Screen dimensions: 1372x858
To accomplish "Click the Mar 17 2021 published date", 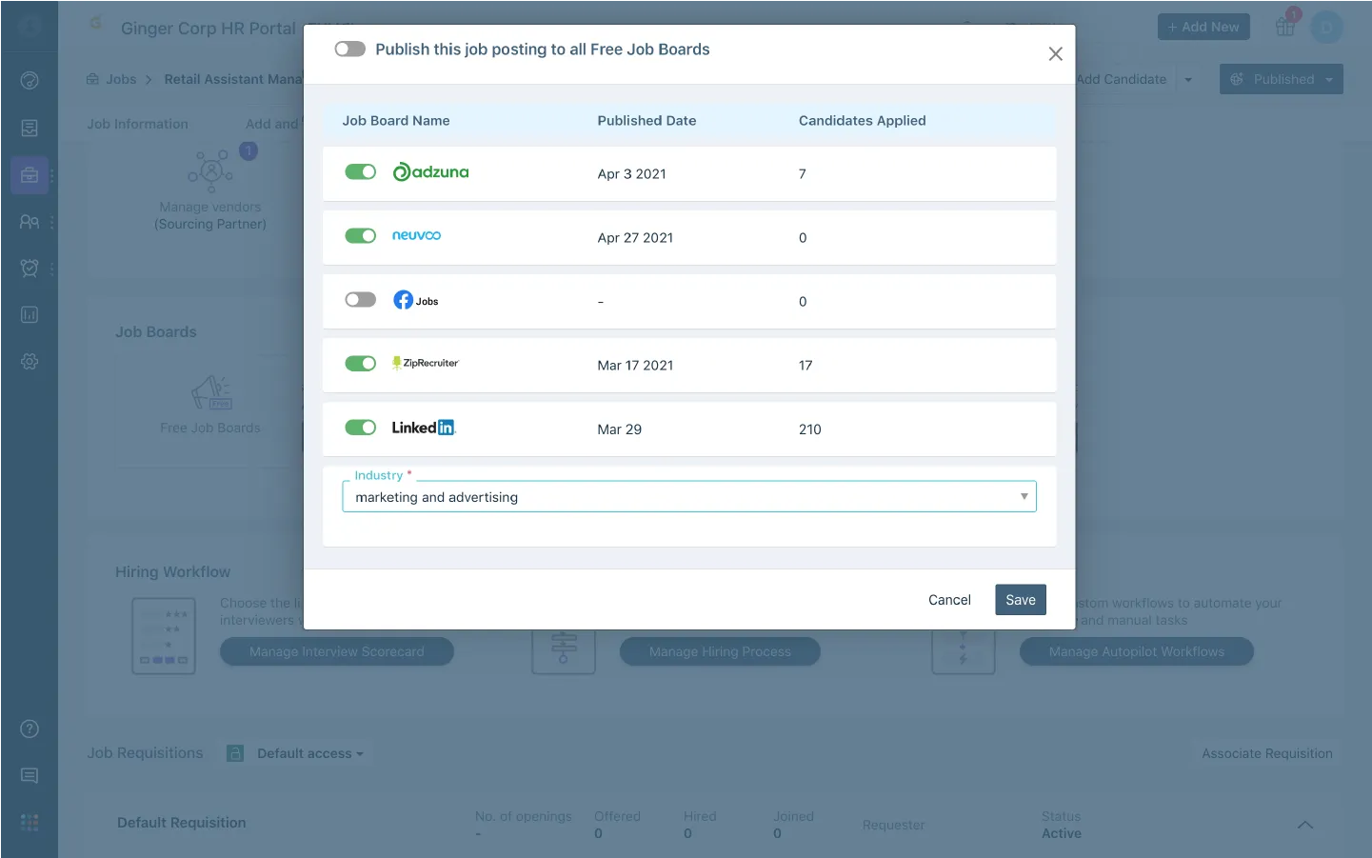I will 635,365.
